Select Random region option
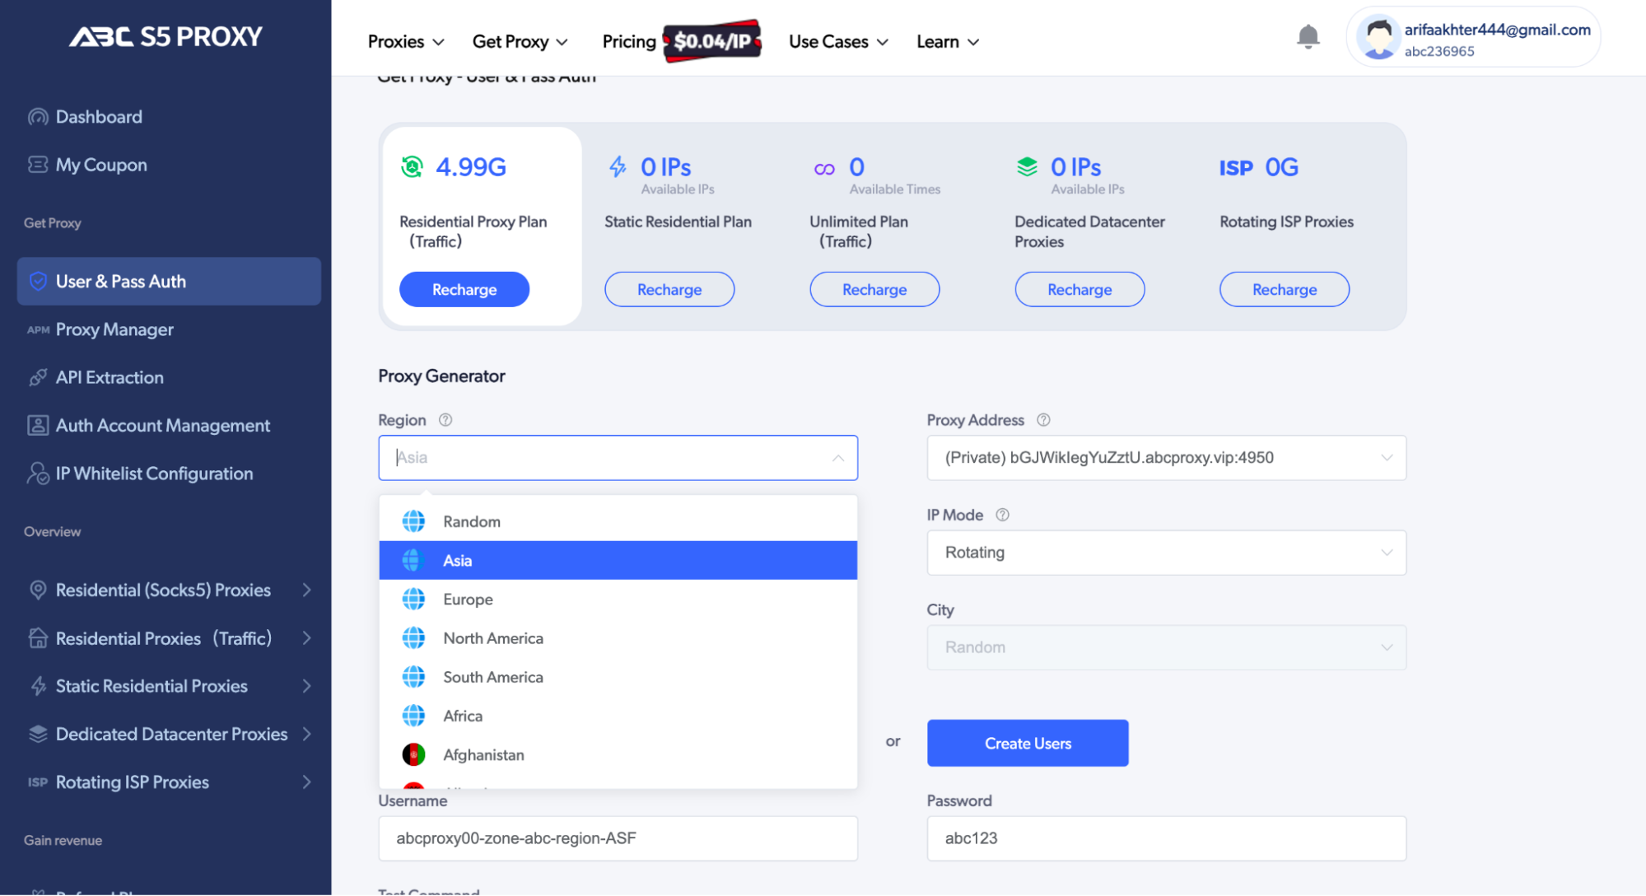The image size is (1646, 896). 618,521
